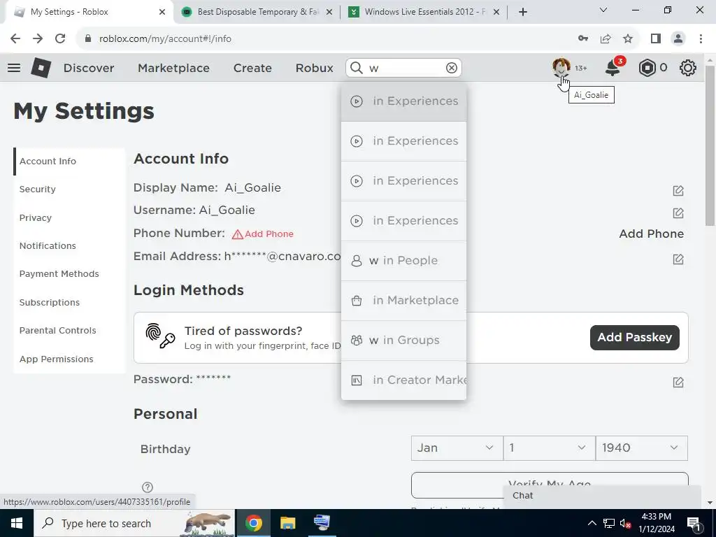Open a new browser tab
This screenshot has height=537, width=716.
(x=523, y=12)
